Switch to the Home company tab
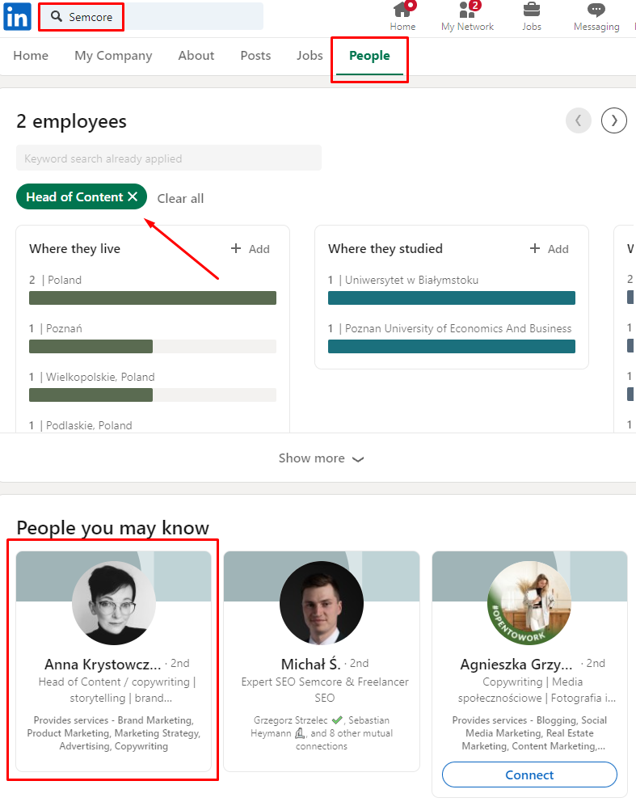This screenshot has height=802, width=636. (x=31, y=55)
